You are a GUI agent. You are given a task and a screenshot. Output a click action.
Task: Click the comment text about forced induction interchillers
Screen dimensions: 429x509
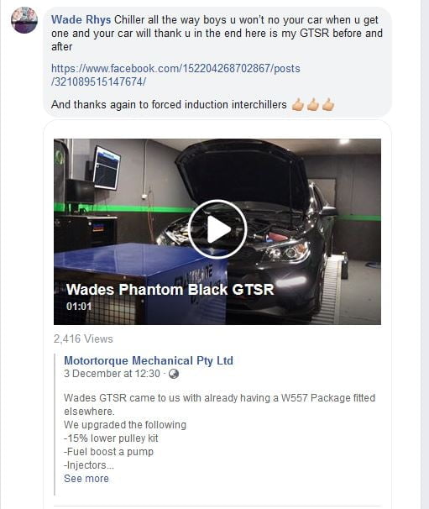(169, 104)
